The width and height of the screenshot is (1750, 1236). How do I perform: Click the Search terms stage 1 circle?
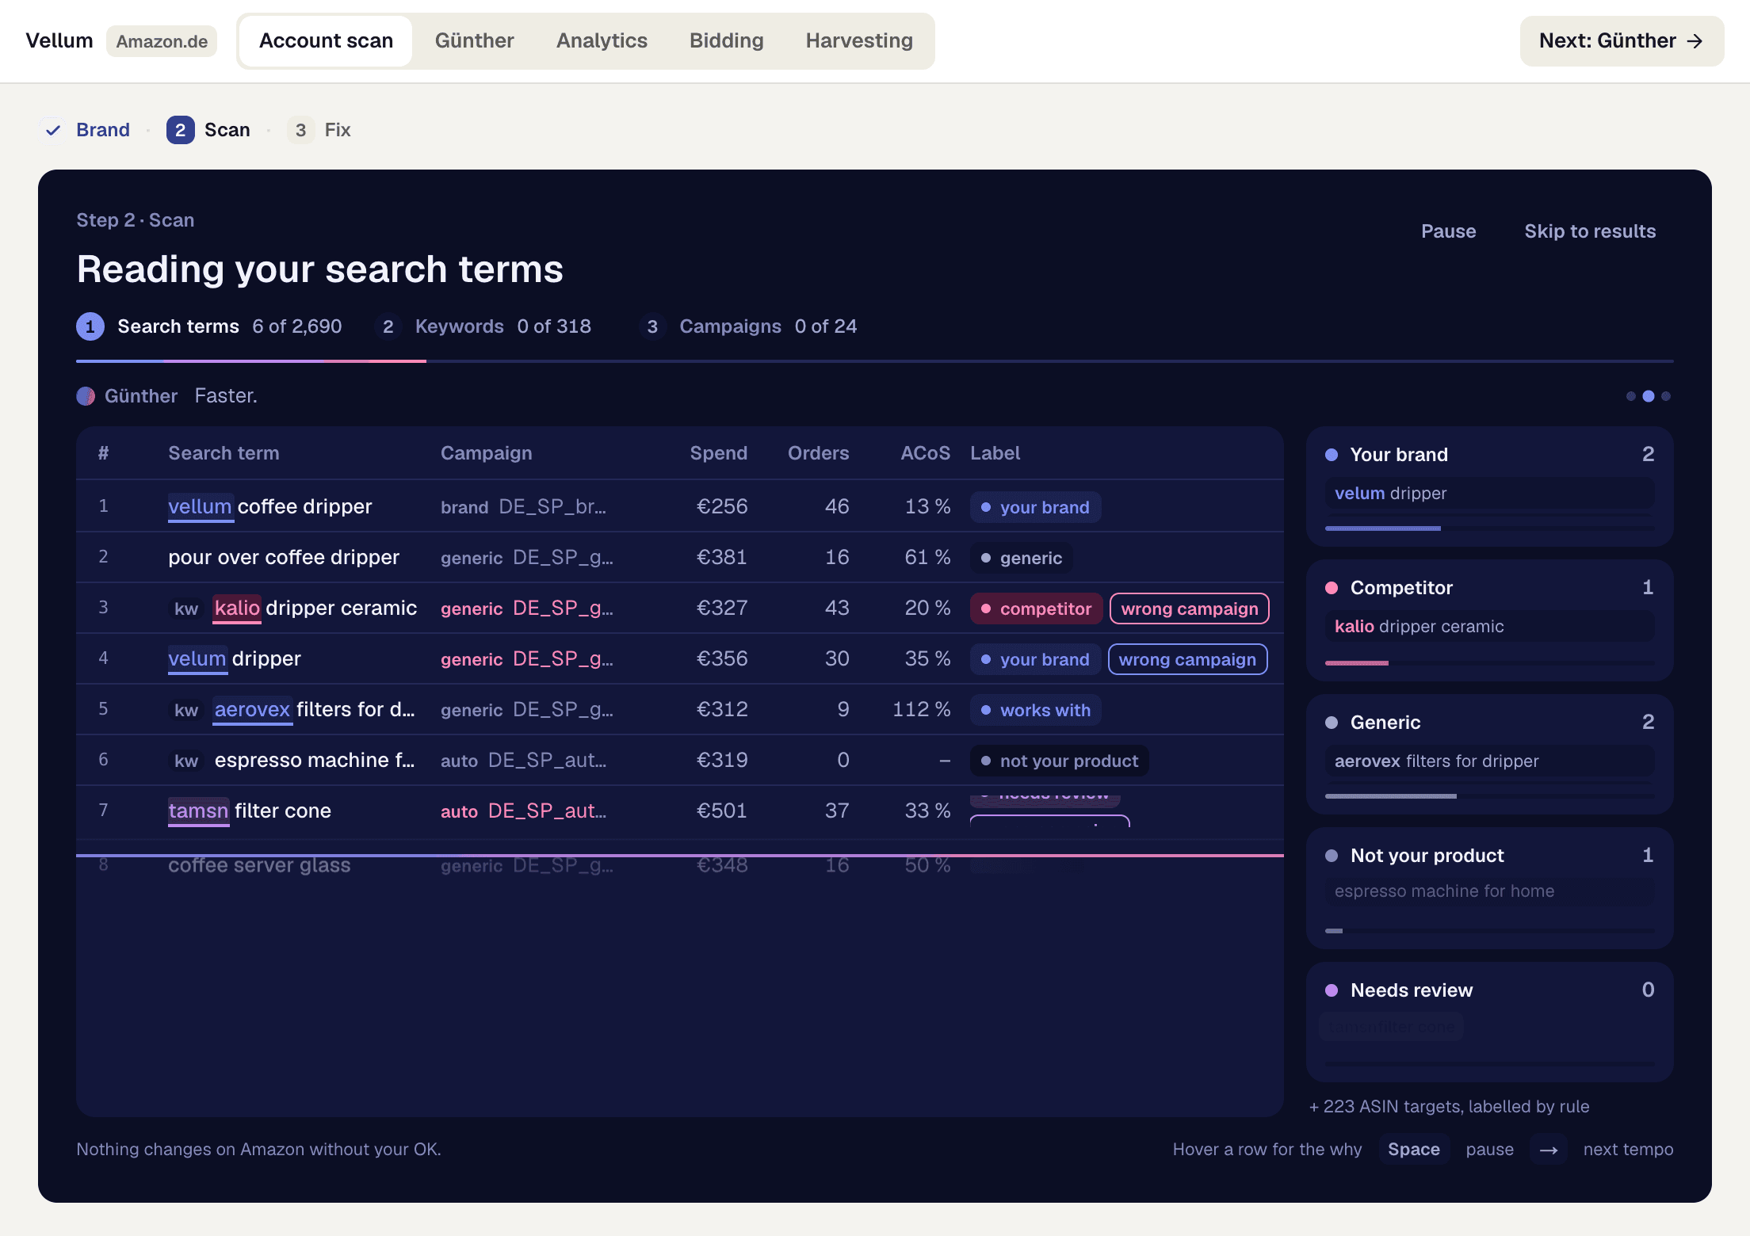(90, 326)
